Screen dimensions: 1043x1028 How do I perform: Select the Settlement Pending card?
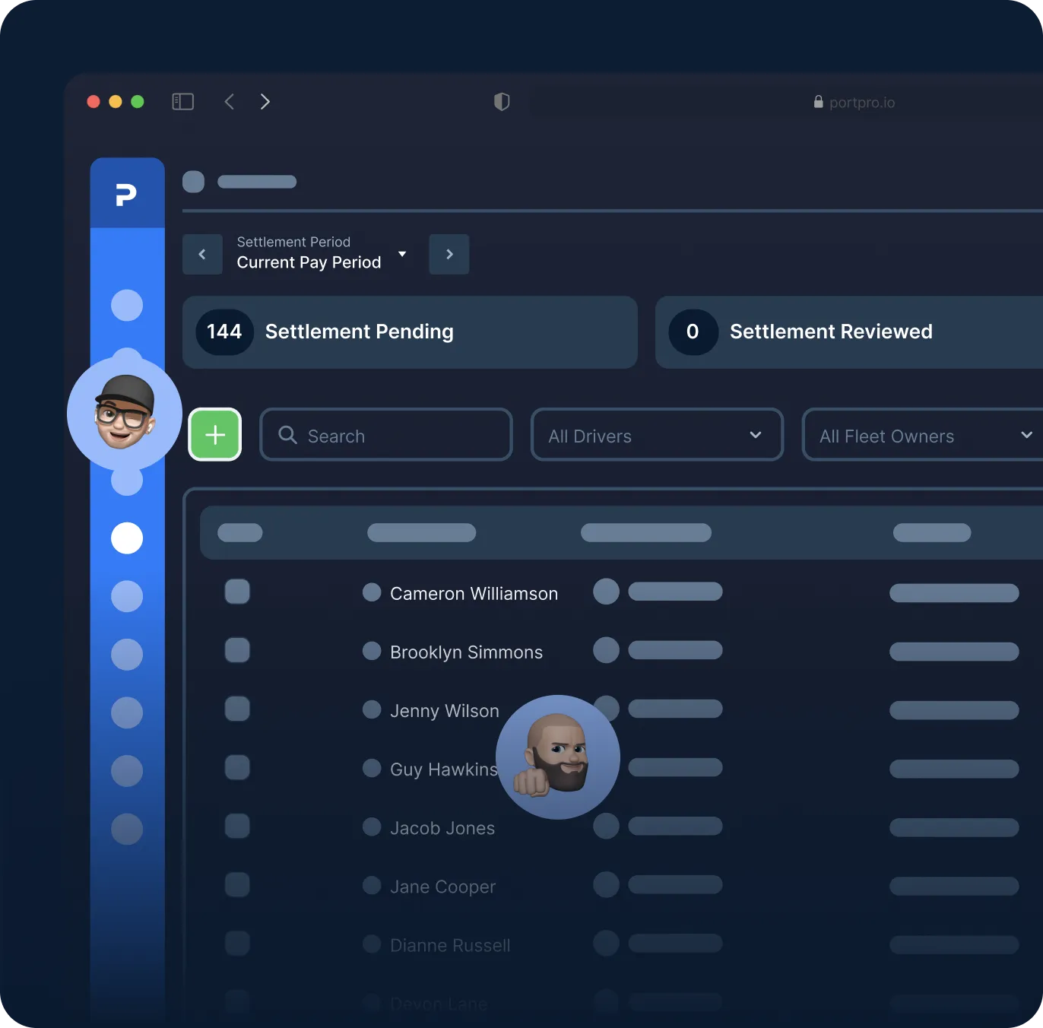coord(410,332)
